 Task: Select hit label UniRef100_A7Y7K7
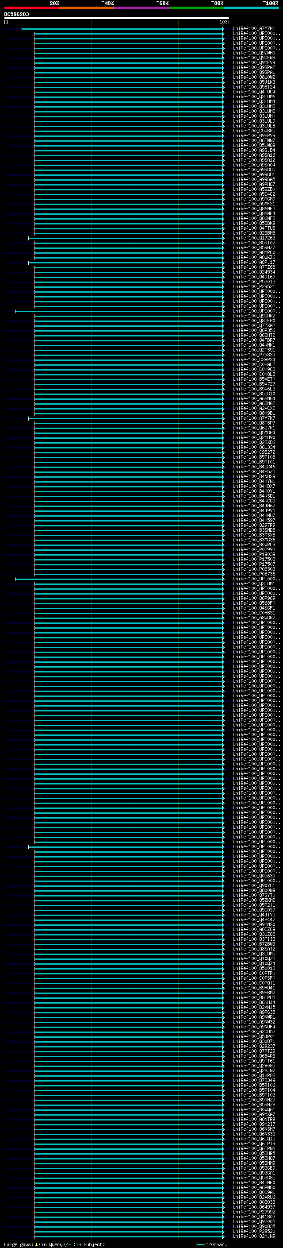tap(254, 418)
